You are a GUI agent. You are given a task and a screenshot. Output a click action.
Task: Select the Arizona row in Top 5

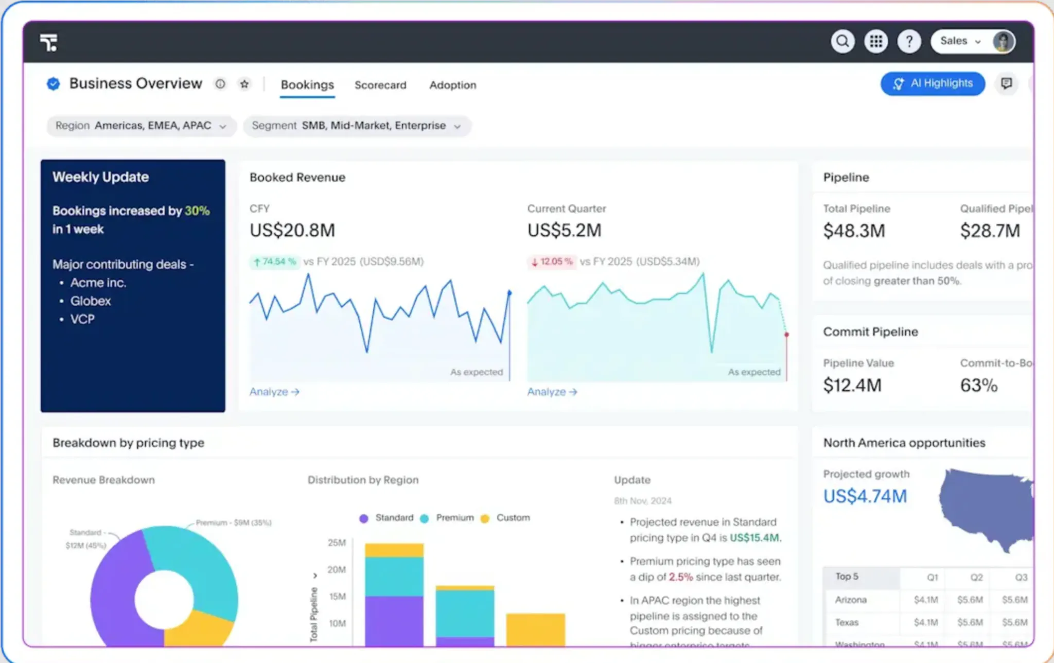[x=928, y=600]
